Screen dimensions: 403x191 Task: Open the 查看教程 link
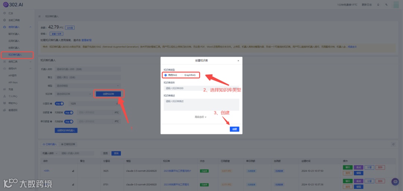[x=87, y=40]
